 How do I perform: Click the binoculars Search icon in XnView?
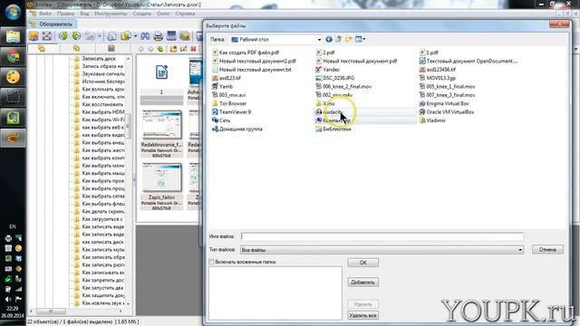pos(145,36)
